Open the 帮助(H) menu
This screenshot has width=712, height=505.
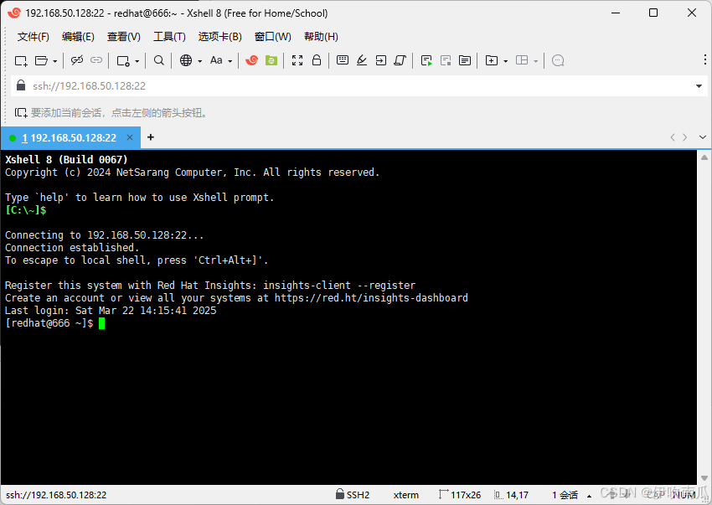(321, 37)
